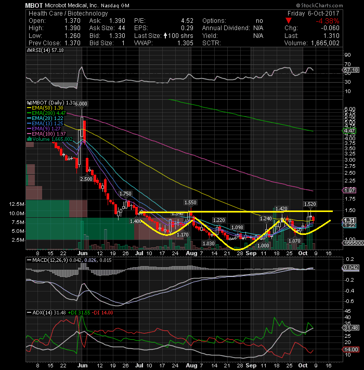Click the volume bars icon in legend
Screen dimensions: 364x370
click(29, 139)
